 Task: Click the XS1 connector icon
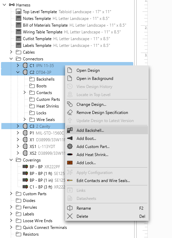(x=25, y=146)
